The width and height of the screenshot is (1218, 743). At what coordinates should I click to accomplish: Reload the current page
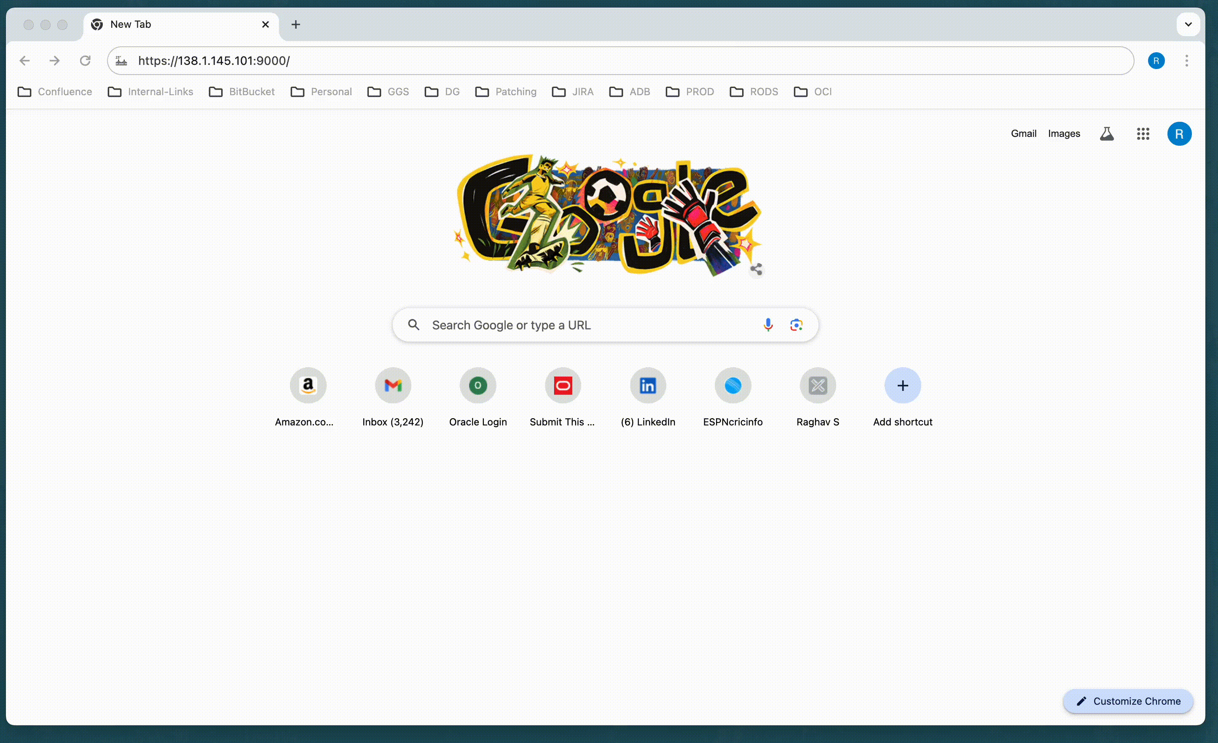point(85,60)
